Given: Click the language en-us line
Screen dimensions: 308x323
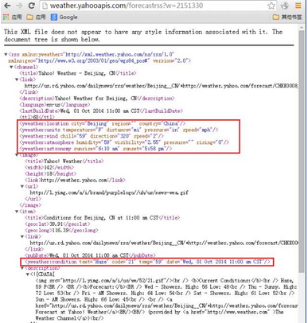Looking at the screenshot, I should [55, 105].
